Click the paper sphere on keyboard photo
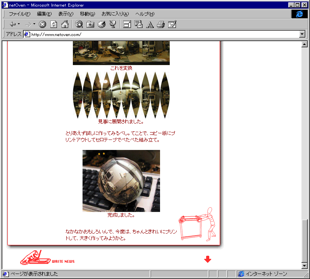Screen dimensions: 310x279 pyautogui.click(x=121, y=181)
